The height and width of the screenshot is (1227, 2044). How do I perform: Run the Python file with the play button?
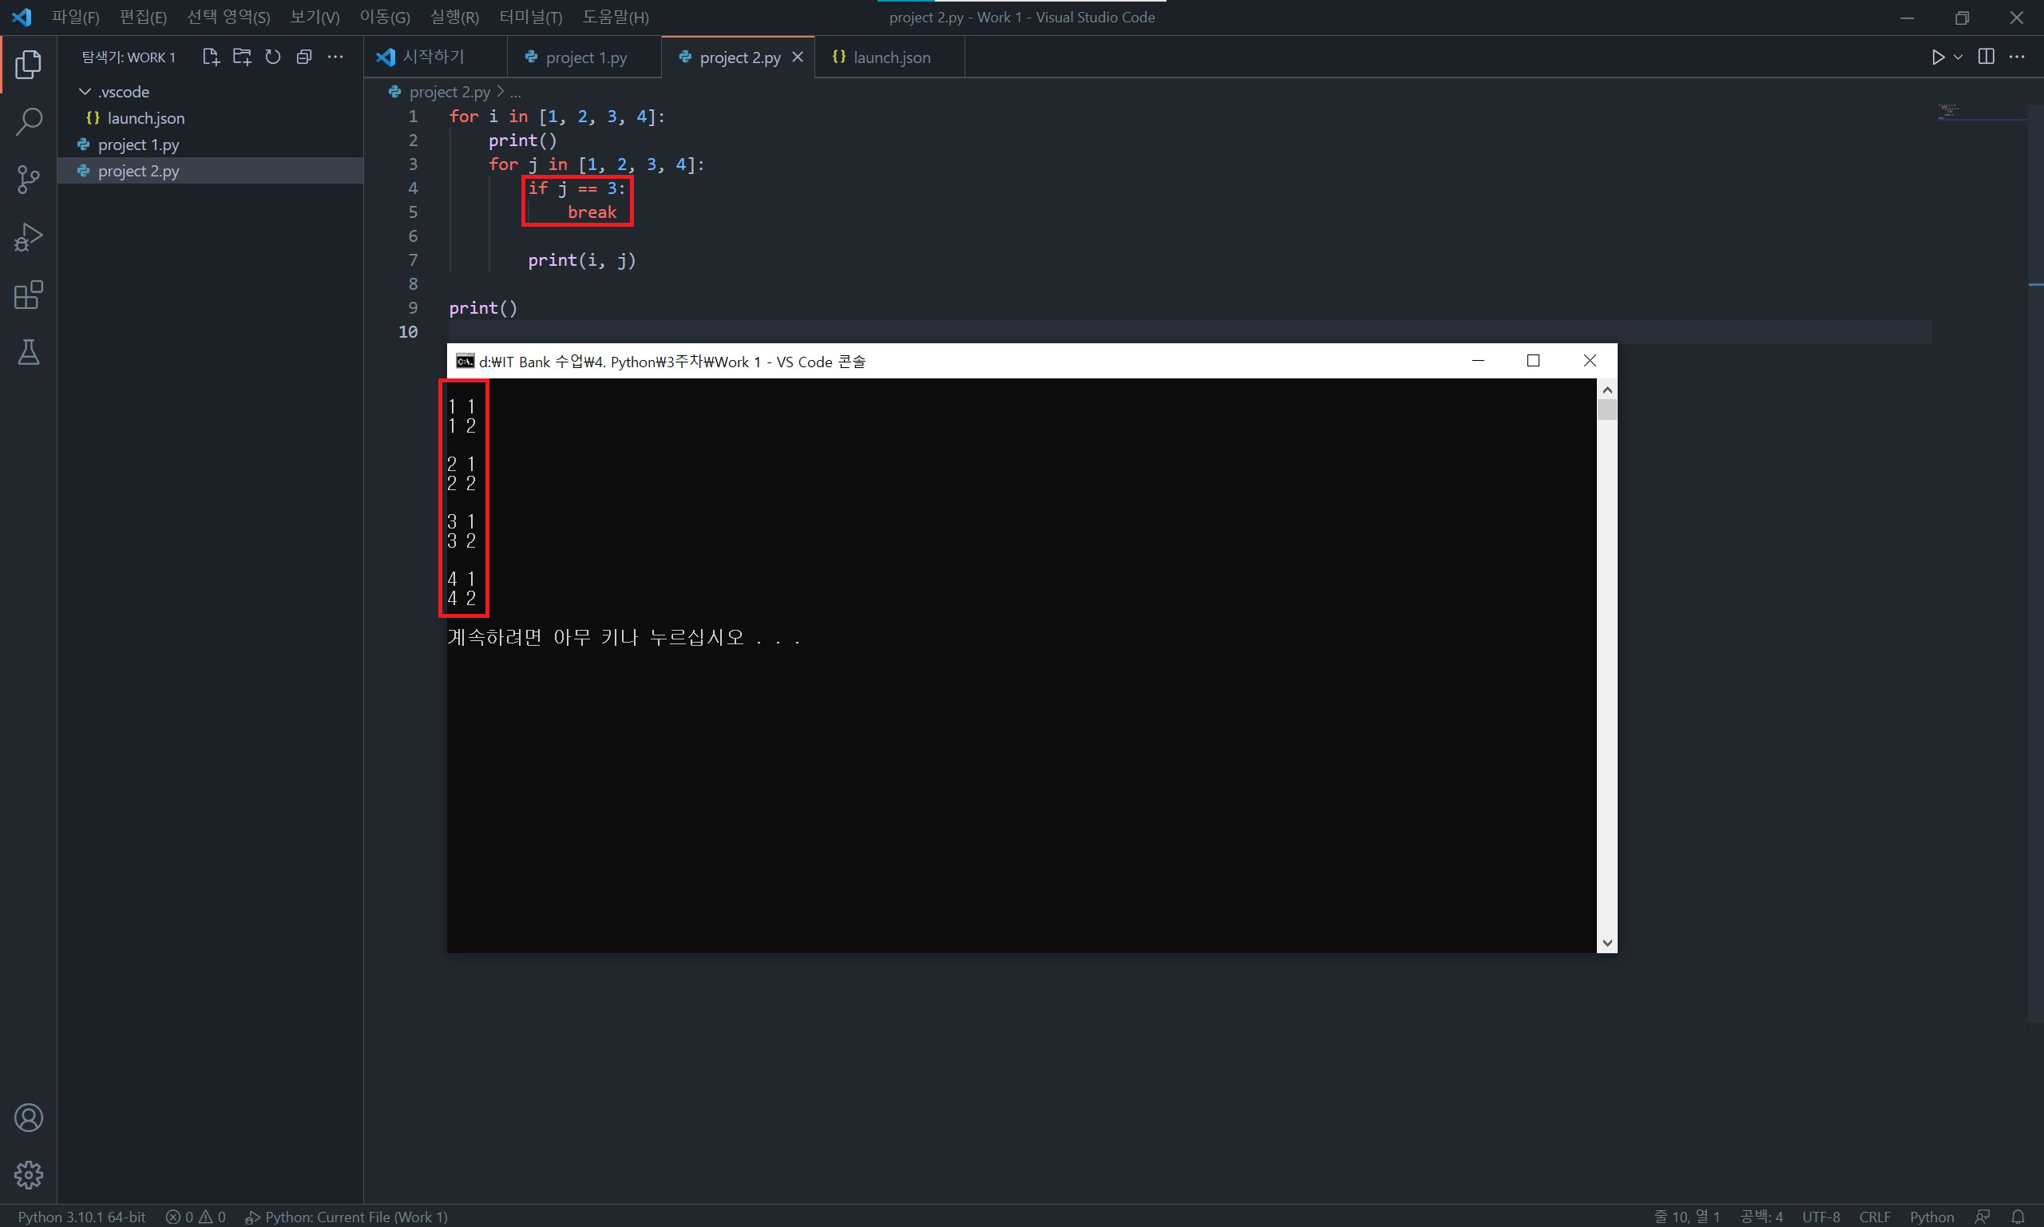point(1937,57)
